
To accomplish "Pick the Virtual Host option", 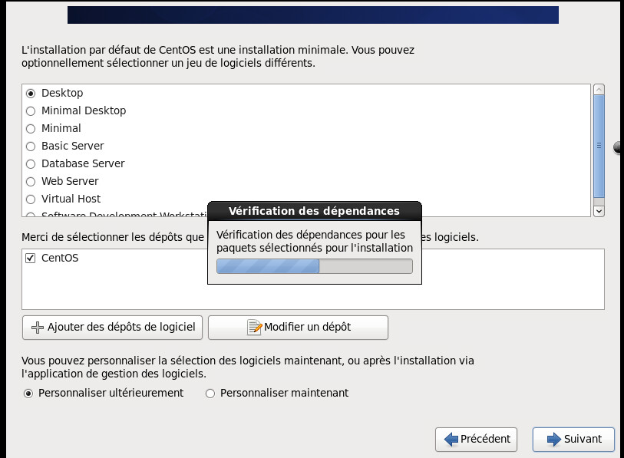I will [31, 199].
